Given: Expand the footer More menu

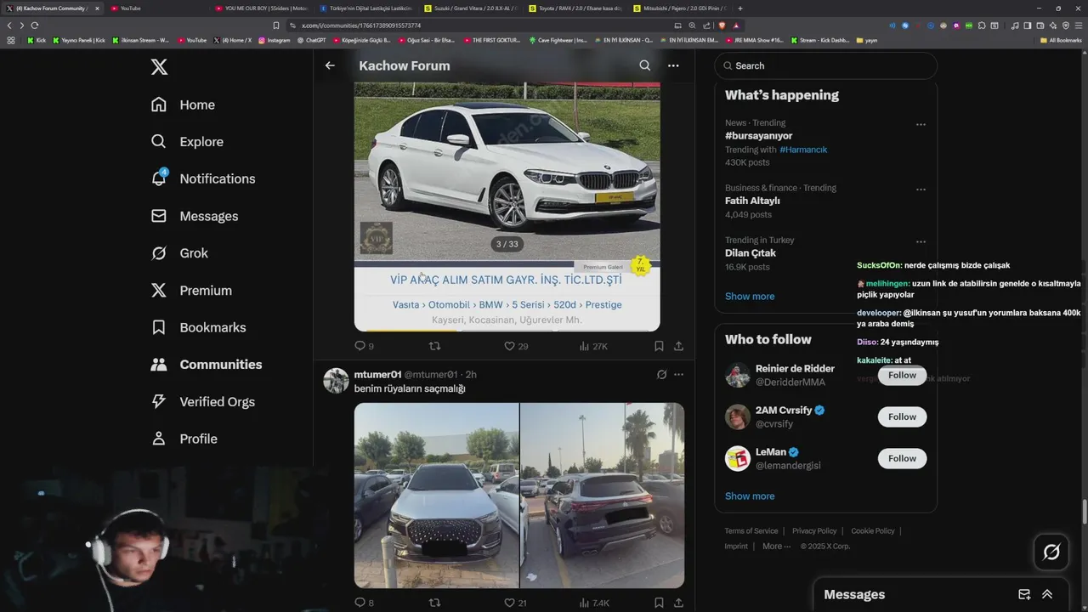Looking at the screenshot, I should [776, 547].
